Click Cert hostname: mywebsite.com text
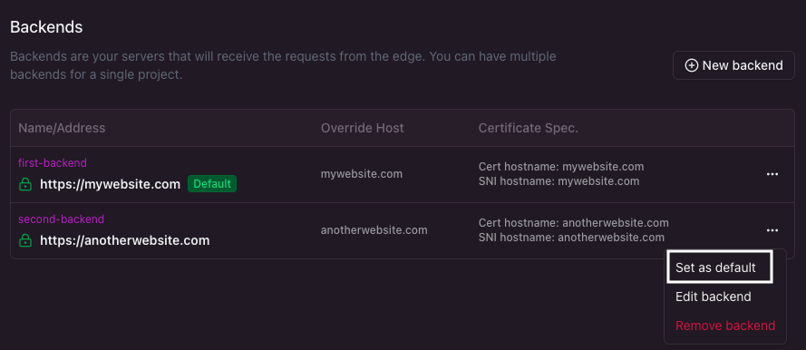The height and width of the screenshot is (350, 806). click(x=561, y=167)
